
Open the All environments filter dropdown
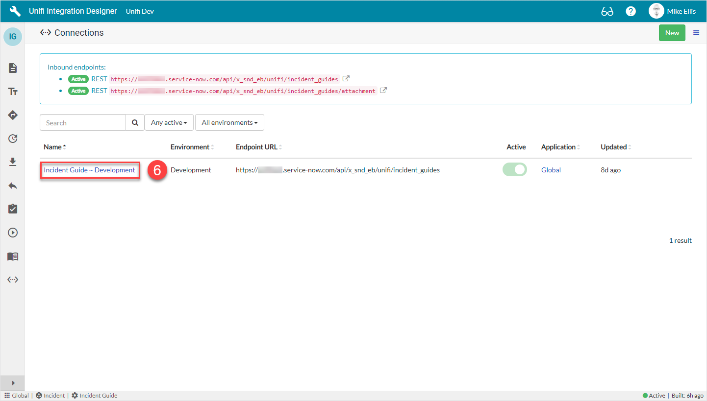point(229,122)
